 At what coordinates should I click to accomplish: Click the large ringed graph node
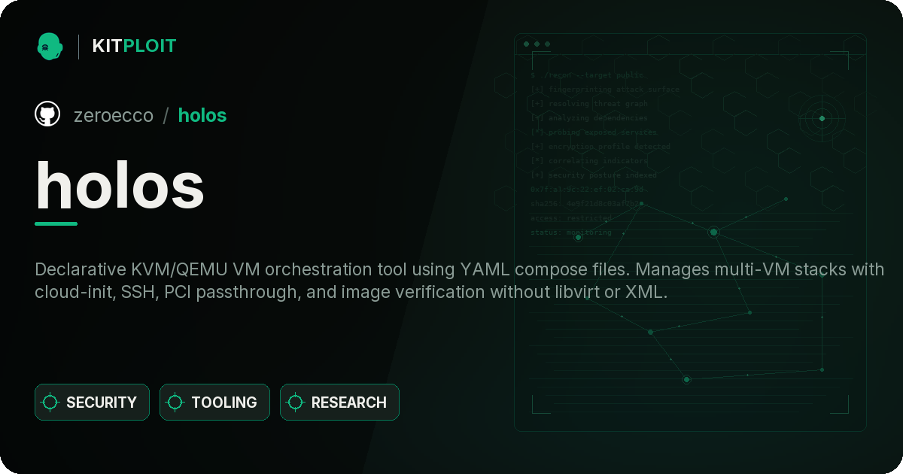(x=713, y=232)
